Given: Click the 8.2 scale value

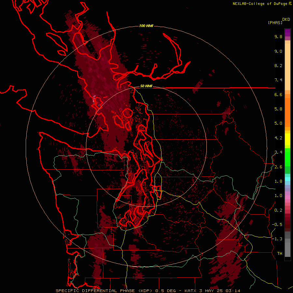Looking at the screenshot, I should (278, 65).
